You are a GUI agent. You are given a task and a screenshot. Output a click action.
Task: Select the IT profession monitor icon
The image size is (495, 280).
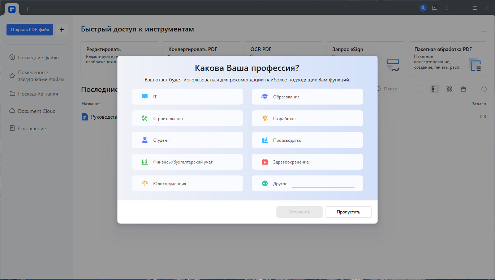point(145,97)
